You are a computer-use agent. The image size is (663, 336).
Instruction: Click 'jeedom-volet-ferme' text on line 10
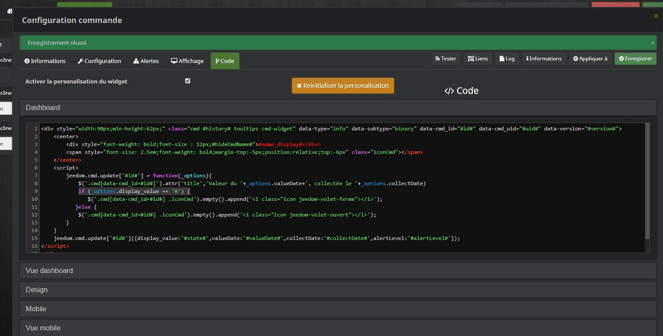pyautogui.click(x=328, y=199)
